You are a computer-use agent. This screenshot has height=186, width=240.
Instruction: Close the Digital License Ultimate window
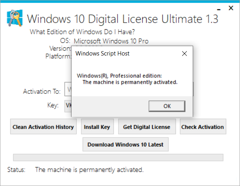point(231,8)
